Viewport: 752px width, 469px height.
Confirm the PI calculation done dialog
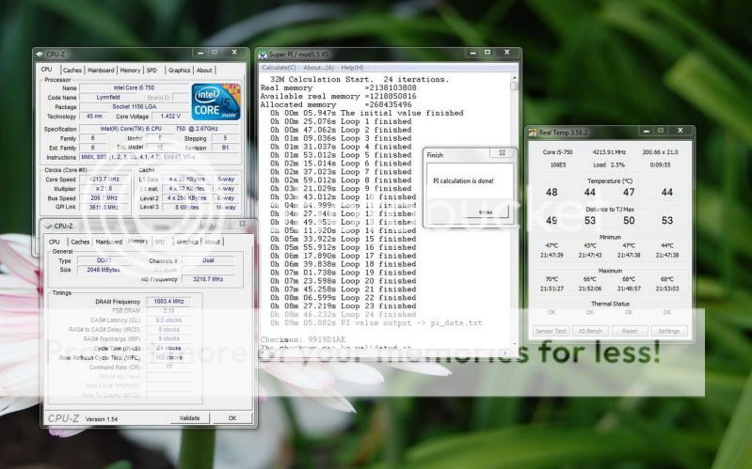click(x=484, y=212)
